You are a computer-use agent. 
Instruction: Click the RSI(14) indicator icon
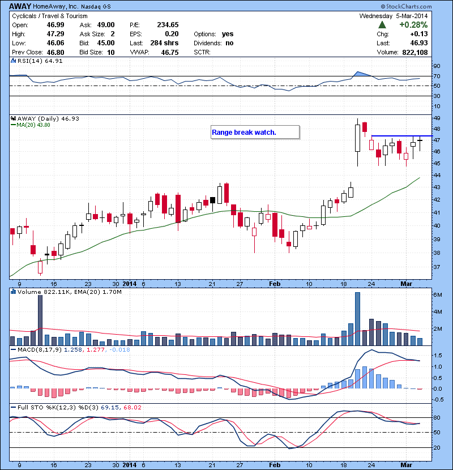click(13, 61)
